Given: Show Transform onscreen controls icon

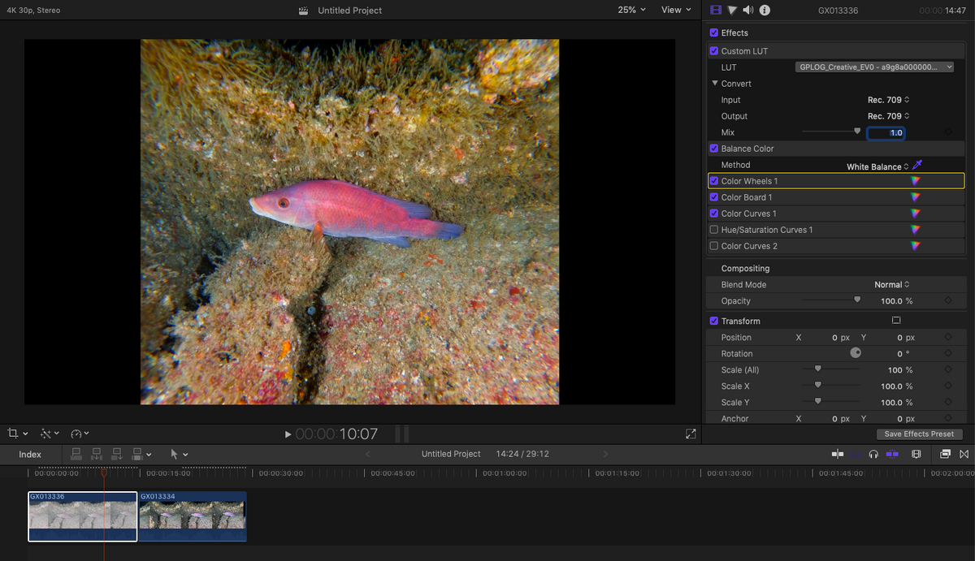Looking at the screenshot, I should (x=896, y=321).
